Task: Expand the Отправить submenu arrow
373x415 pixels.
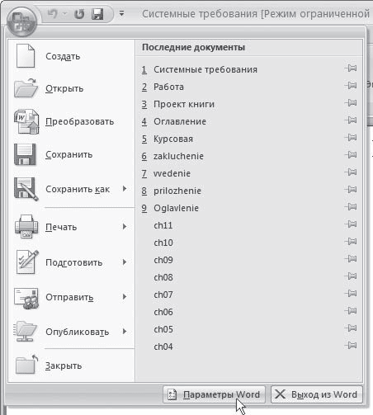Action: coord(125,297)
